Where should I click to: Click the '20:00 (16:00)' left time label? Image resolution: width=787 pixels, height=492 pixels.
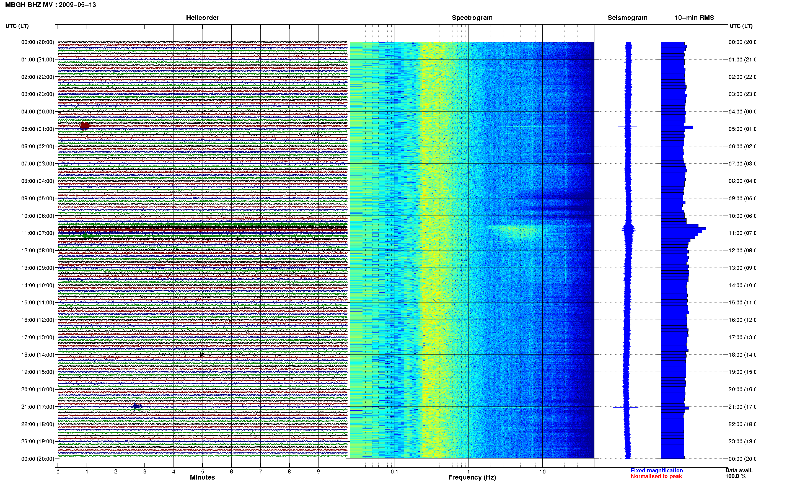tap(38, 389)
